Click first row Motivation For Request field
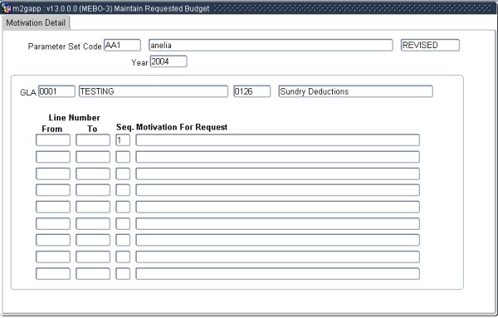The image size is (498, 318). (277, 140)
